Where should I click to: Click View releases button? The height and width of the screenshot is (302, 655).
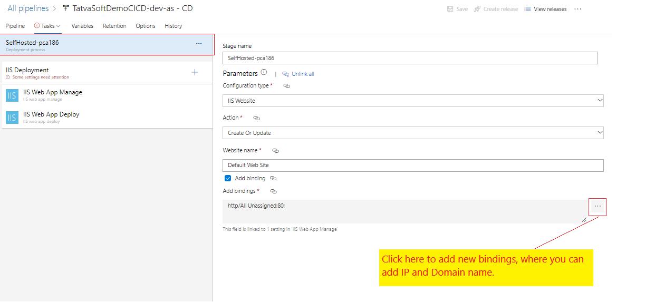(545, 9)
